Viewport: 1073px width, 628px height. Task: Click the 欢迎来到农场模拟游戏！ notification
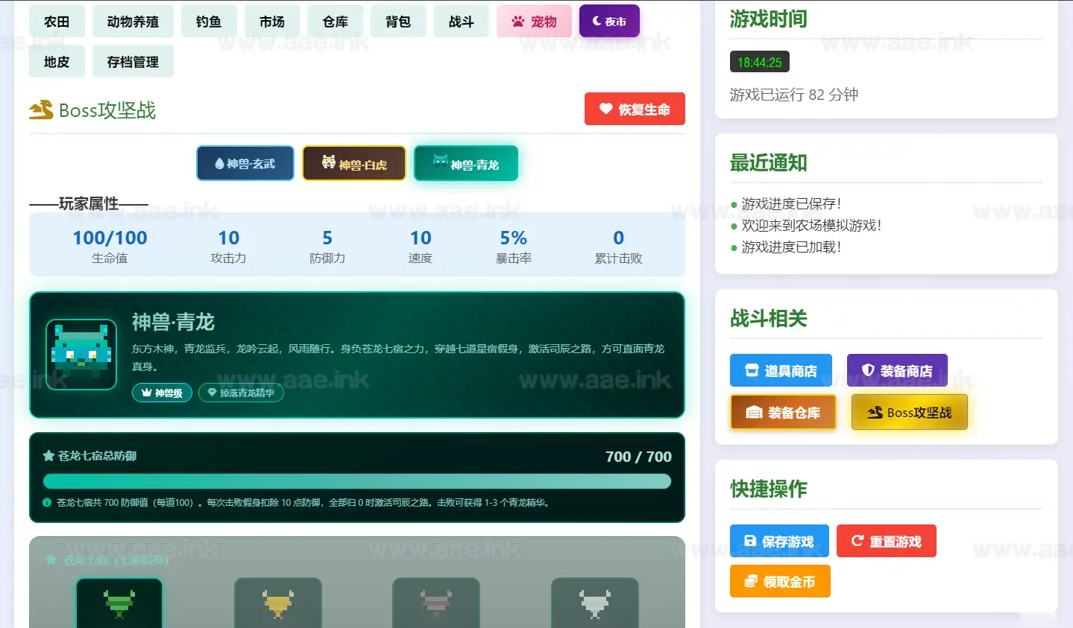tap(811, 225)
